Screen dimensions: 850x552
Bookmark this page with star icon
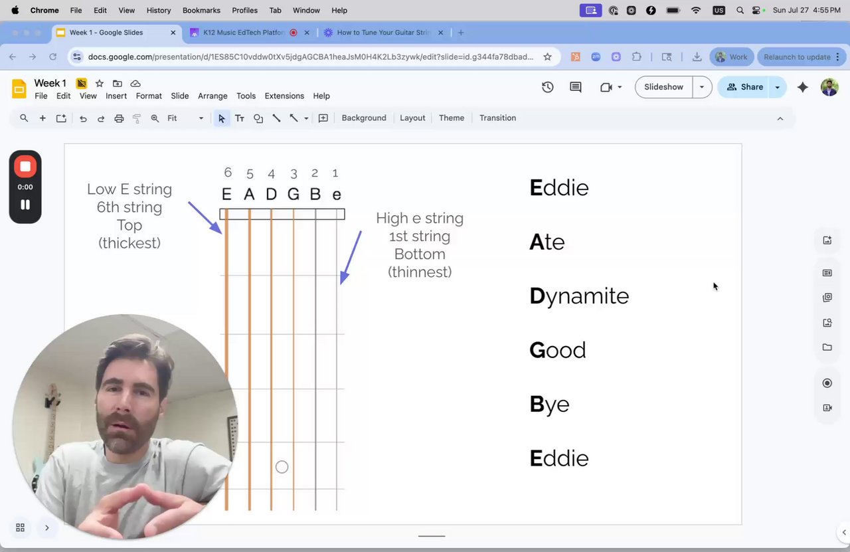point(547,57)
